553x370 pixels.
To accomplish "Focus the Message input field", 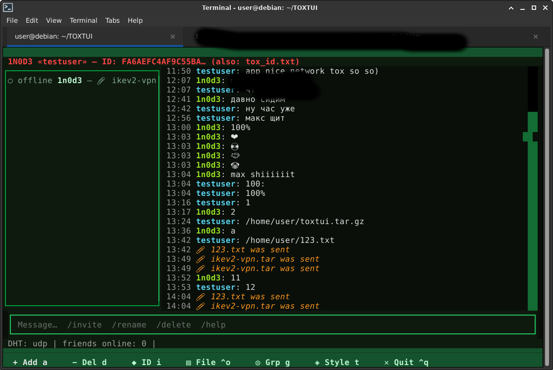I will click(x=273, y=324).
